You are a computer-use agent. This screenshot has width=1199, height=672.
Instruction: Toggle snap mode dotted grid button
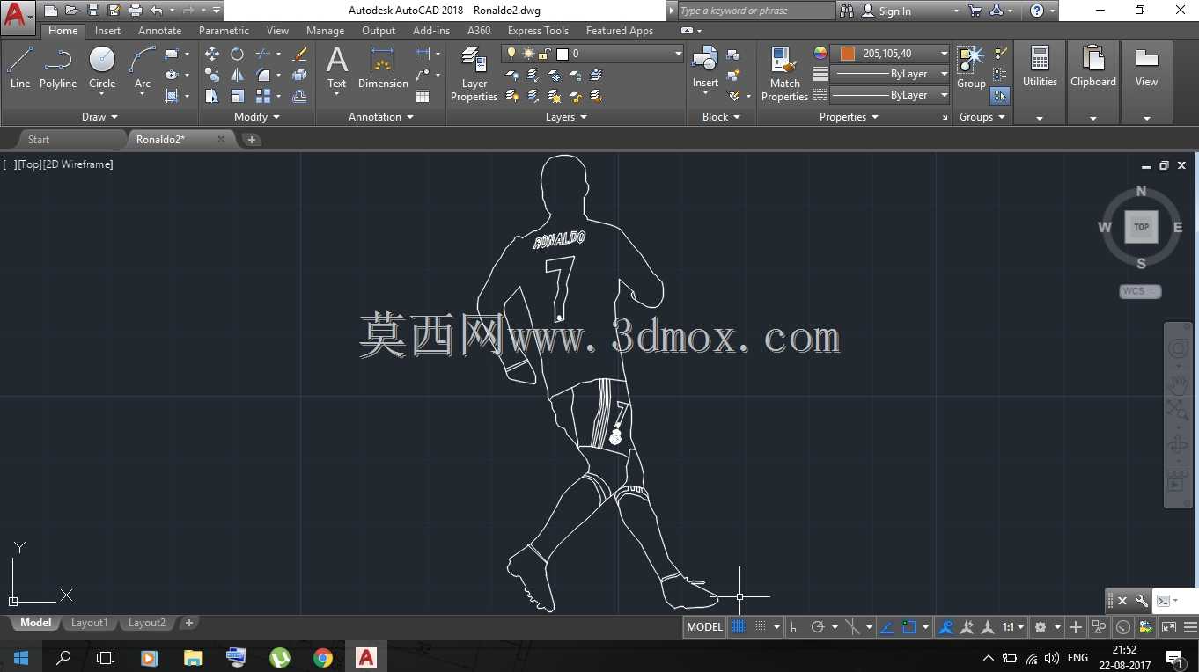click(x=758, y=627)
